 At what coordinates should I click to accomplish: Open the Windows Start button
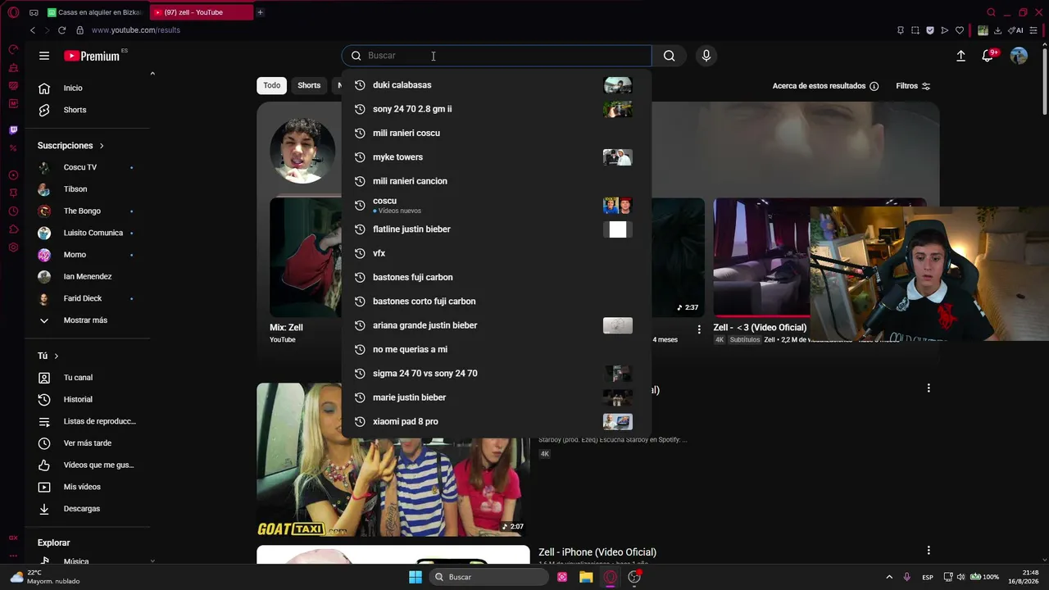[416, 577]
